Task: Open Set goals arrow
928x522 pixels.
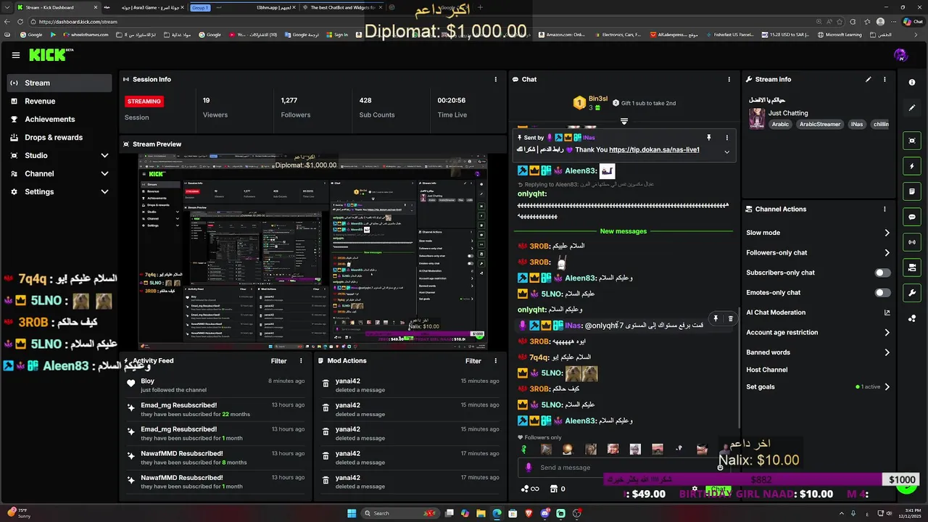Action: pyautogui.click(x=887, y=387)
